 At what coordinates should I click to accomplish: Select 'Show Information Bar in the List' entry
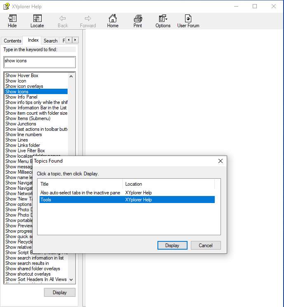coord(36,108)
